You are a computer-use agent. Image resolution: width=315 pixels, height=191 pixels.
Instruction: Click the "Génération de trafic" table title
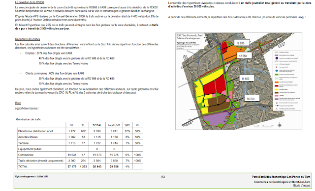[29, 119]
